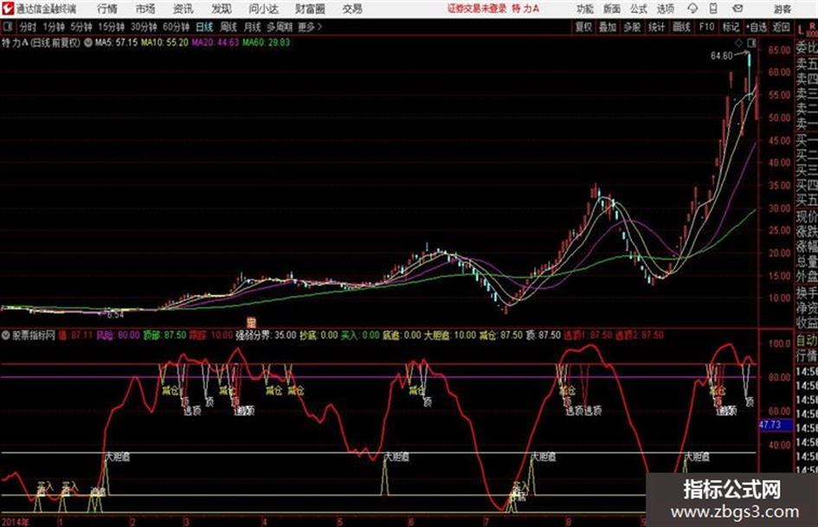
Task: Open the F10 company info button
Action: [x=706, y=27]
